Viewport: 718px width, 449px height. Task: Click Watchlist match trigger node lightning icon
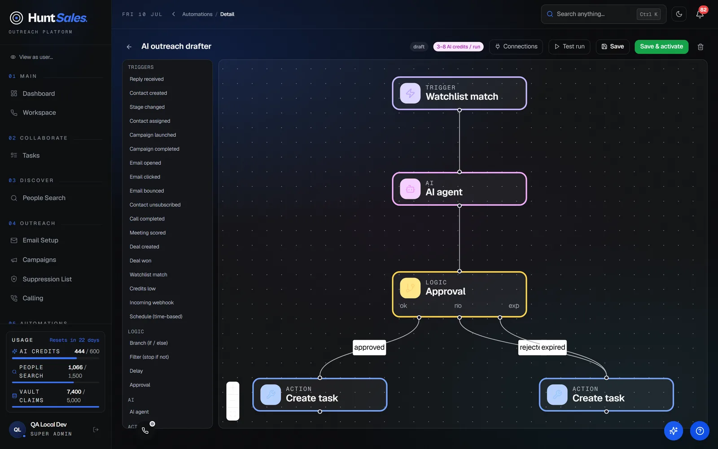(x=410, y=93)
